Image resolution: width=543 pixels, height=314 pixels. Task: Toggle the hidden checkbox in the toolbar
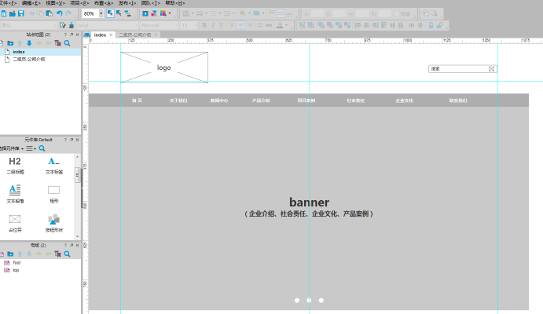pos(397,14)
